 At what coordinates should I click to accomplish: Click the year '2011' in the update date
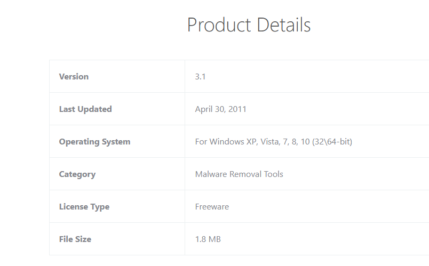click(x=237, y=109)
